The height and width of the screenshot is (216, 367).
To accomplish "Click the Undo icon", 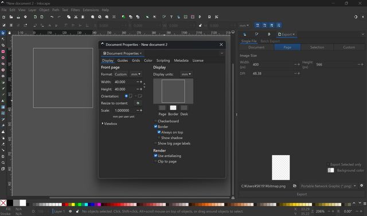I will [x=52, y=17].
